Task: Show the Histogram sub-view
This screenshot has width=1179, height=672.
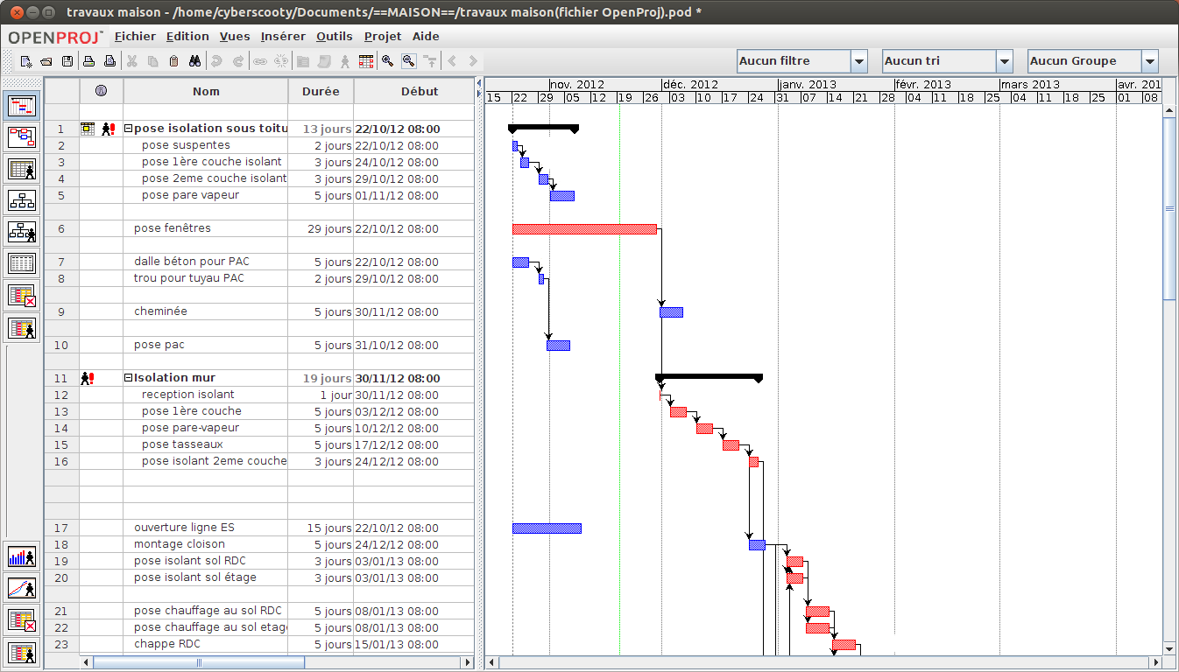Action: 22,556
